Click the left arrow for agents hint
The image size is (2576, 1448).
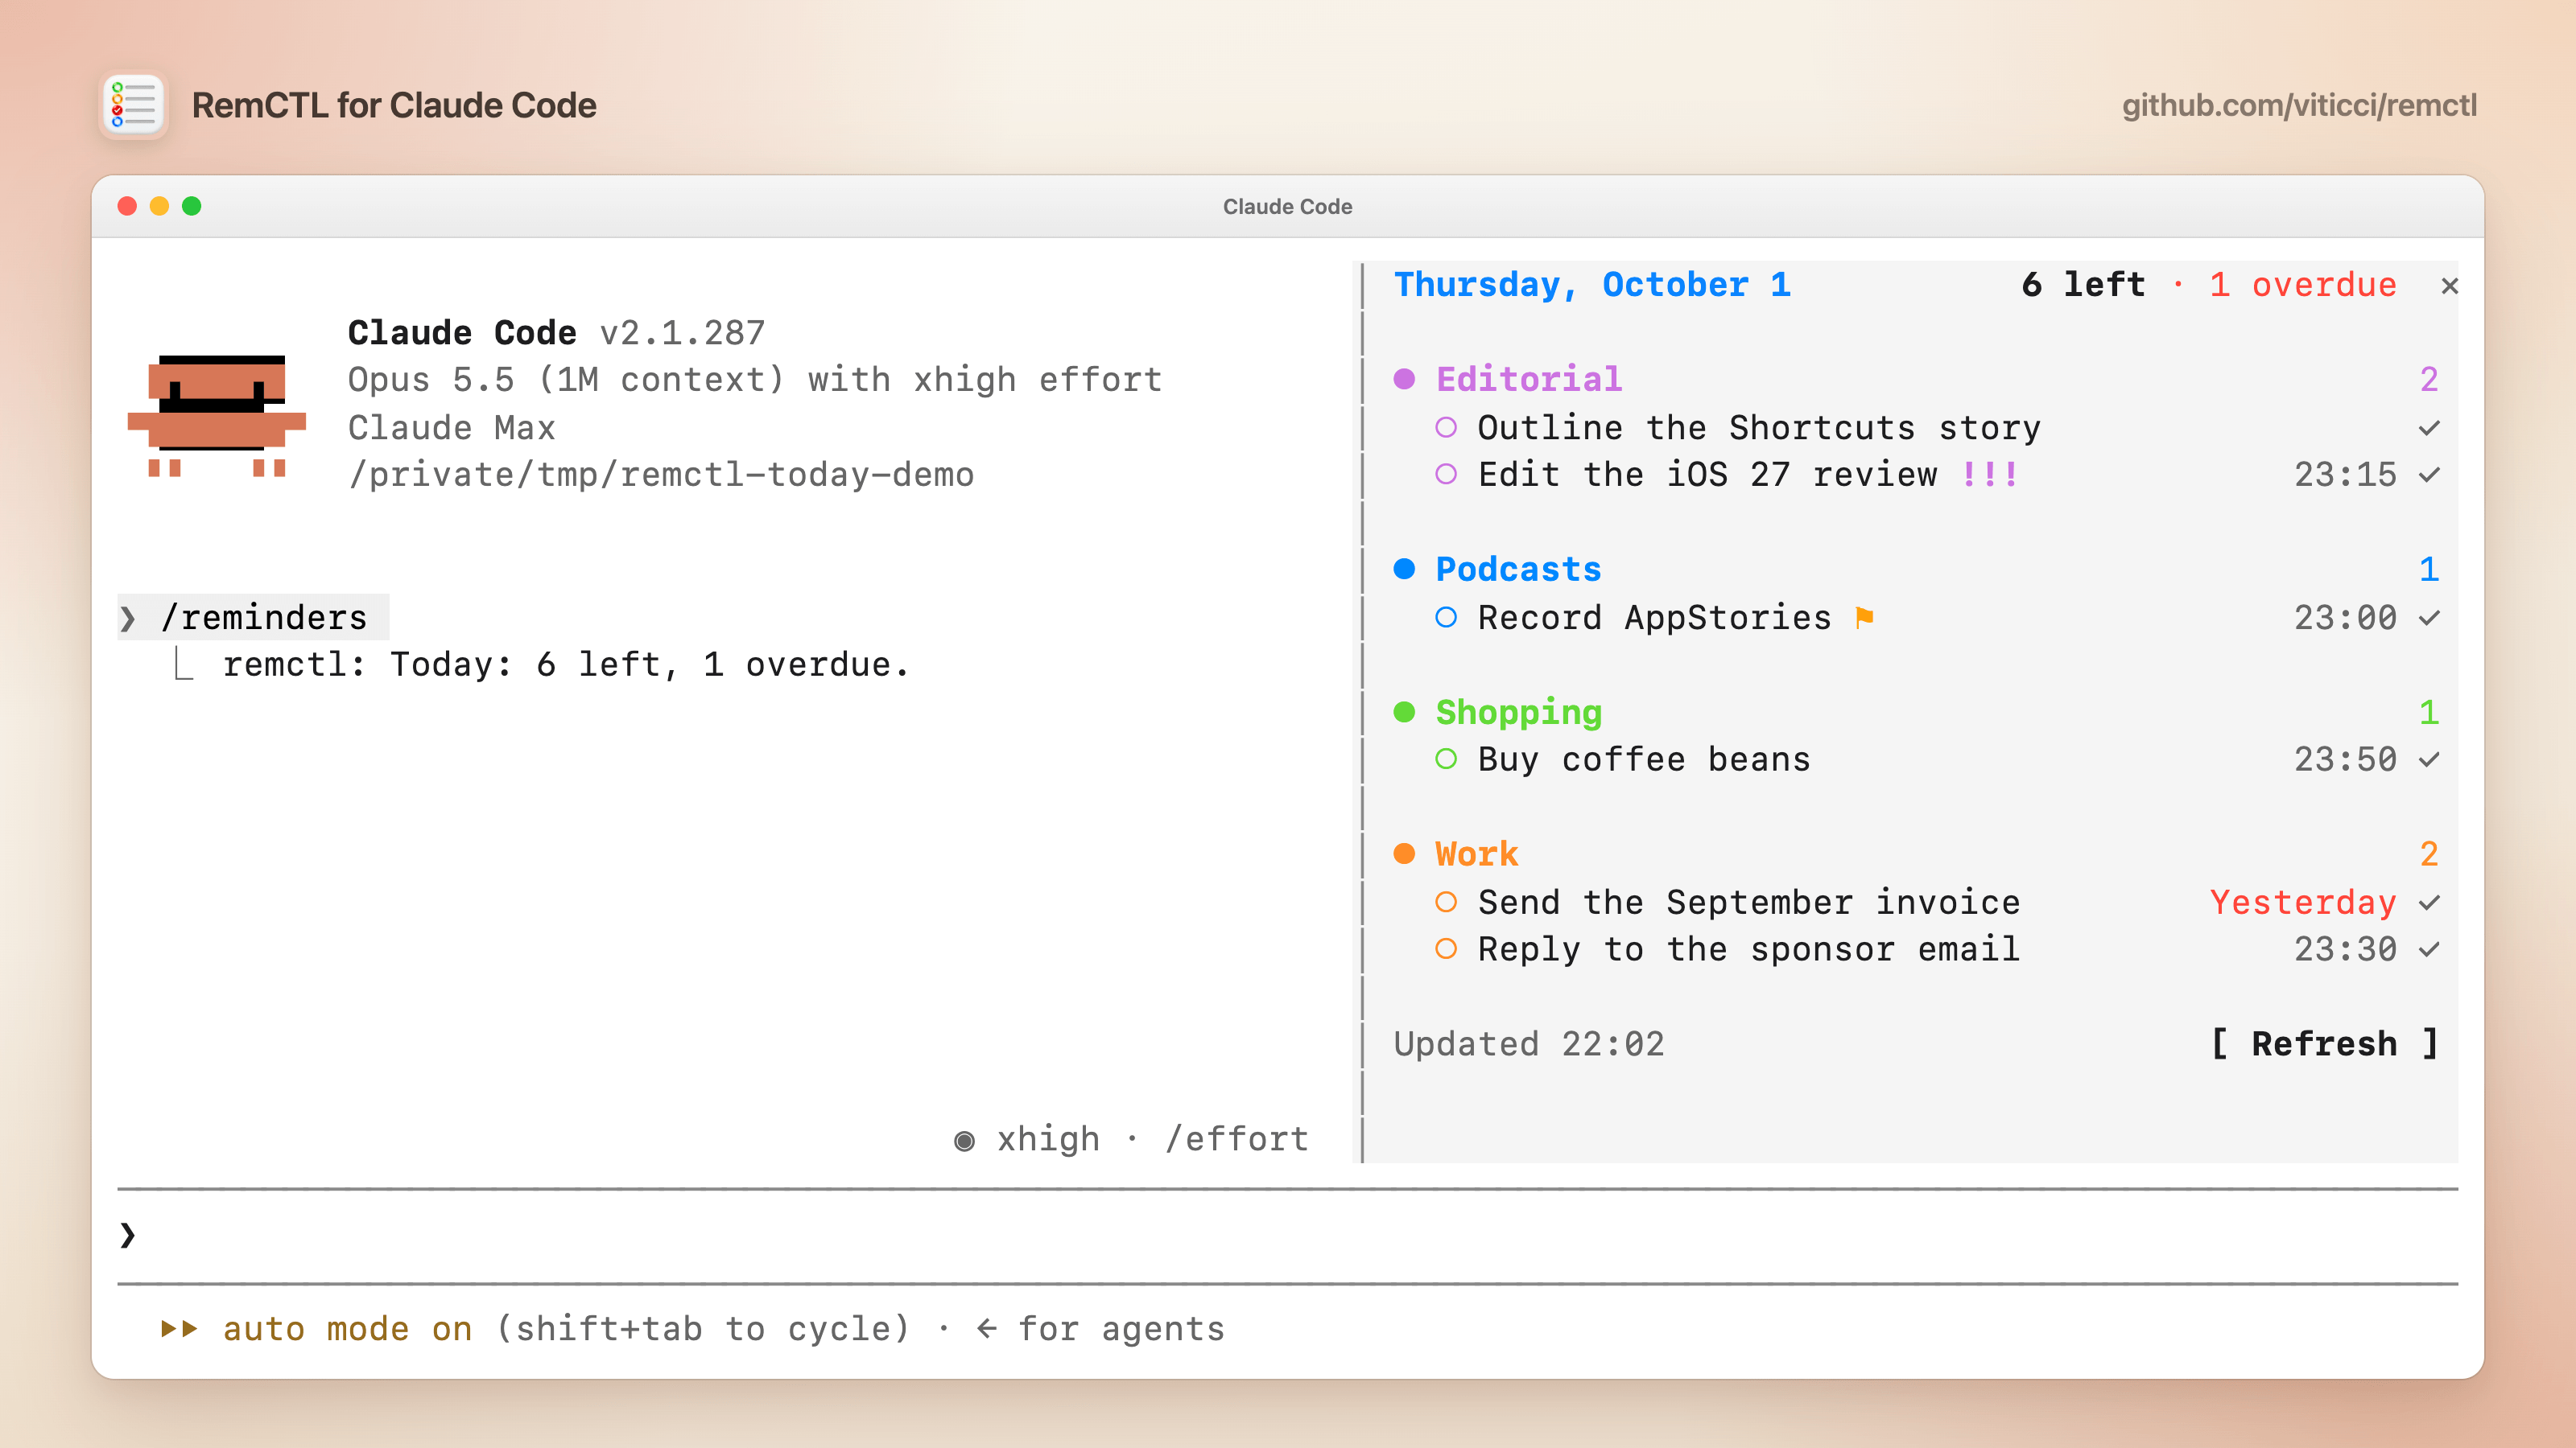point(987,1328)
